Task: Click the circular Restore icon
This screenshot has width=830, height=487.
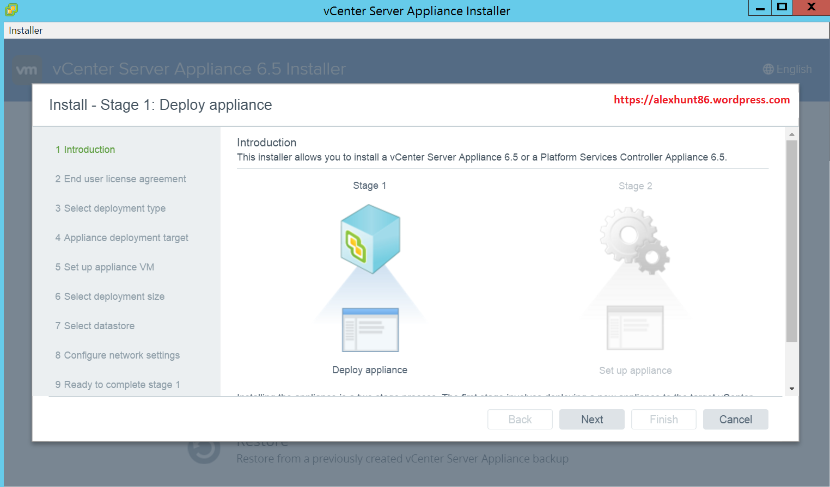Action: 204,450
